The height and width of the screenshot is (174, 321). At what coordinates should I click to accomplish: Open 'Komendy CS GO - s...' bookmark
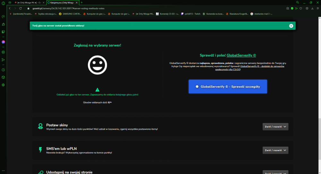(x=168, y=14)
